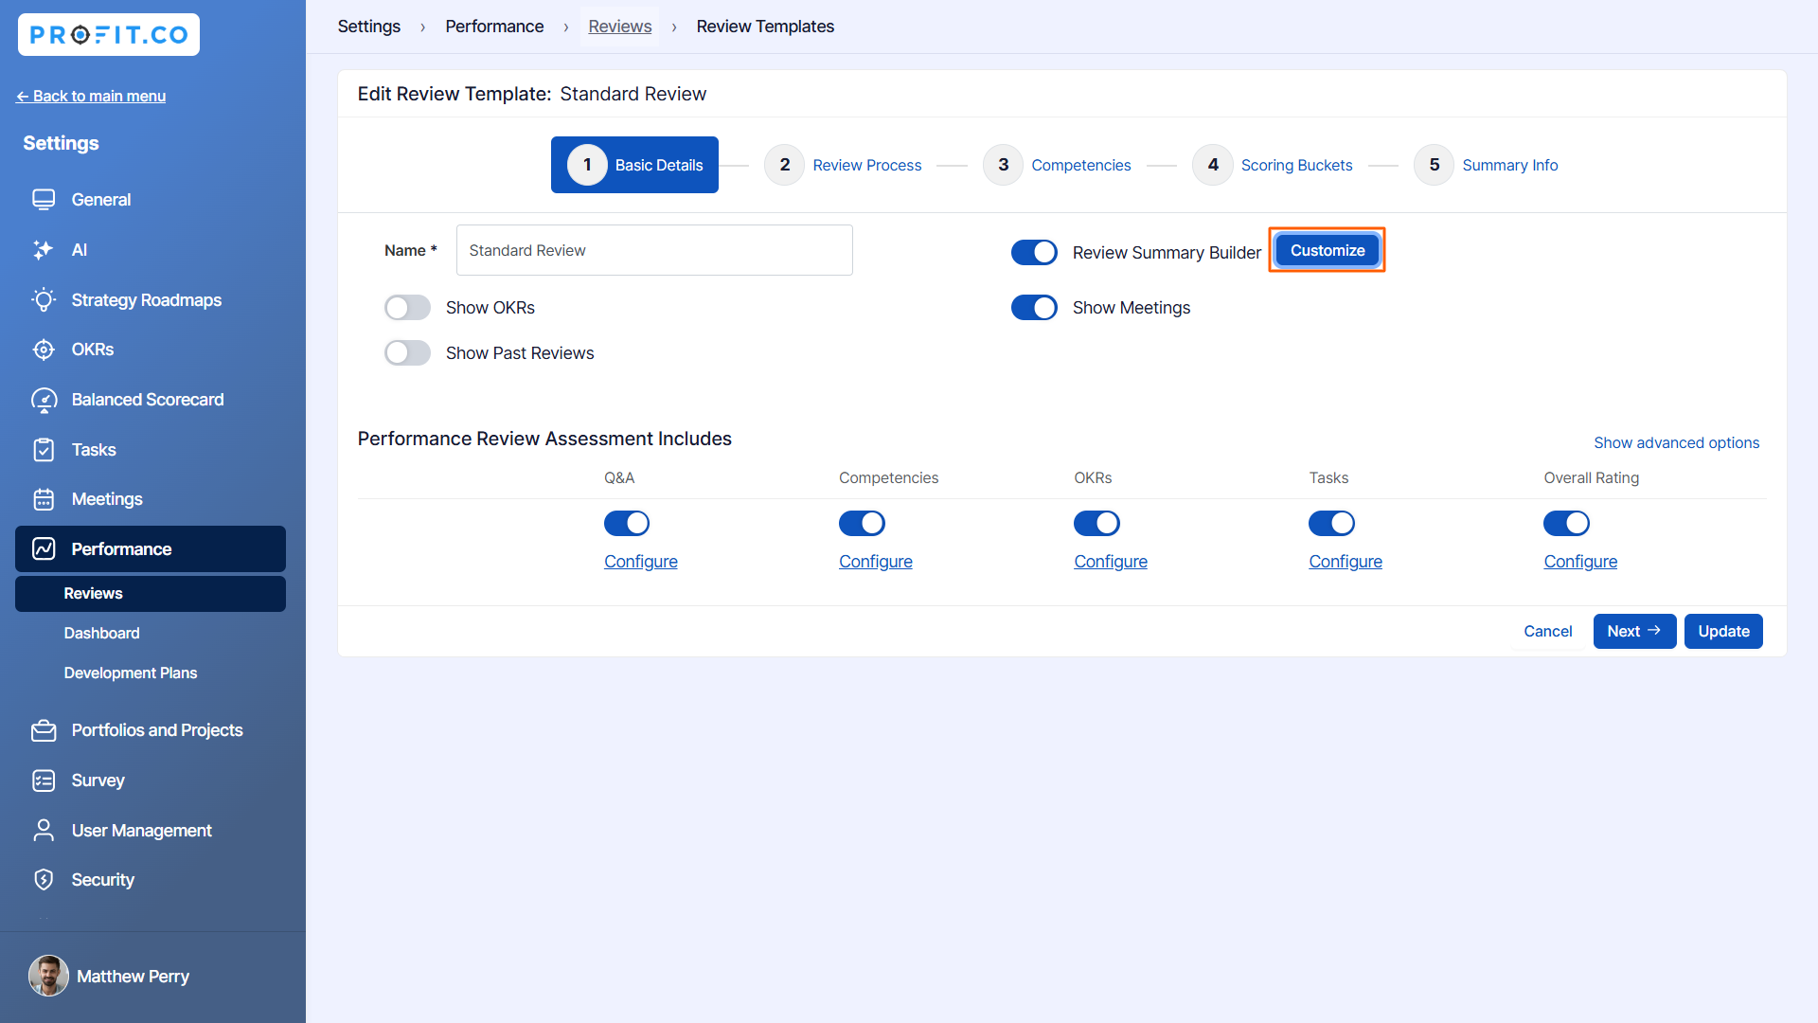Toggle off Review Summary Builder switch

[x=1034, y=253]
